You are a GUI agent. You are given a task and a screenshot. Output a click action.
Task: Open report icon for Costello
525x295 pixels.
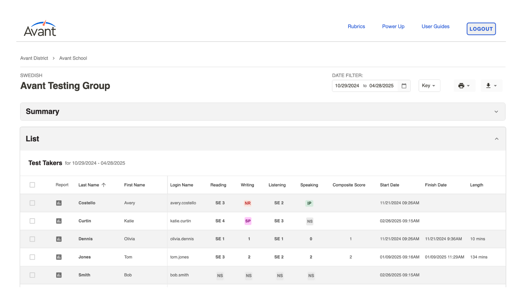[x=59, y=203]
